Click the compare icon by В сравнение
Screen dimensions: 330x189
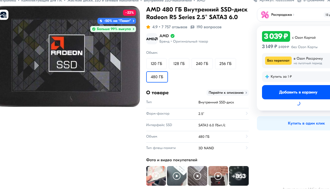coord(300,1)
